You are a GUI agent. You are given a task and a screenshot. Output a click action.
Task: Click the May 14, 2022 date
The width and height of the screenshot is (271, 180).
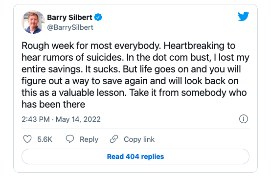78,119
